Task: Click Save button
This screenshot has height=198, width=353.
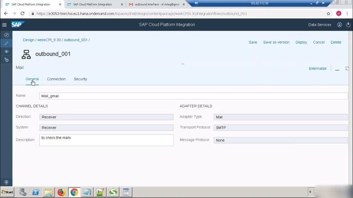Action: (253, 42)
